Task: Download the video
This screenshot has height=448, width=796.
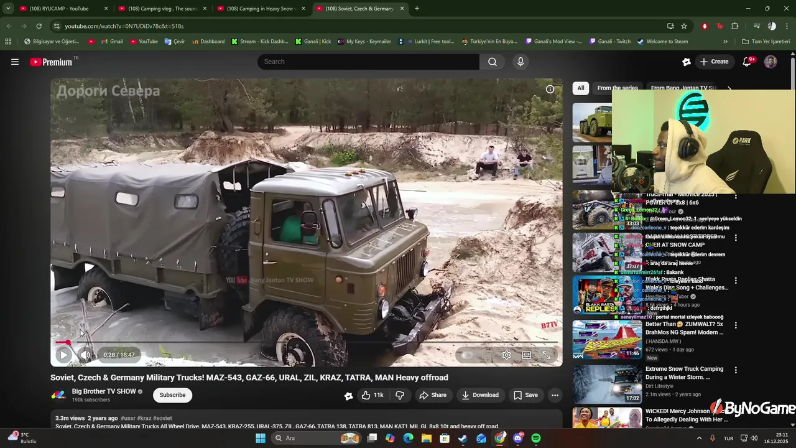Action: (480, 395)
